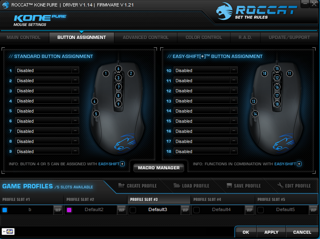Click Easy-Shift marker 15 on right mouse diagram
Viewport: 320px width, 239px height.
point(277,68)
